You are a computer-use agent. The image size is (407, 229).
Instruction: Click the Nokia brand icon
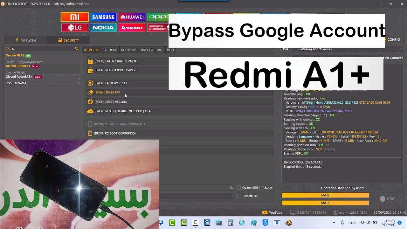(103, 27)
